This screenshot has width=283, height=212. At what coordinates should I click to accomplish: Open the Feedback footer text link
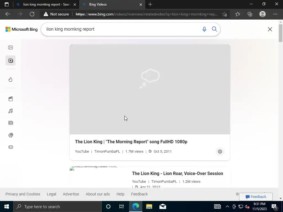[139, 194]
